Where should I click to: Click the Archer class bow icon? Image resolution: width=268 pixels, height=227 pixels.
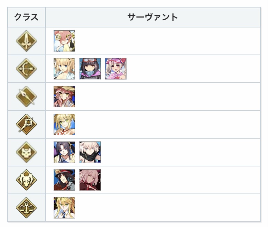pyautogui.click(x=26, y=69)
